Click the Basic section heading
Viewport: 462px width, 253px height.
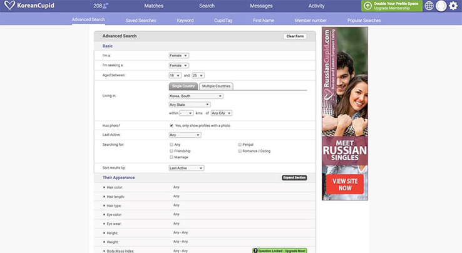click(108, 46)
